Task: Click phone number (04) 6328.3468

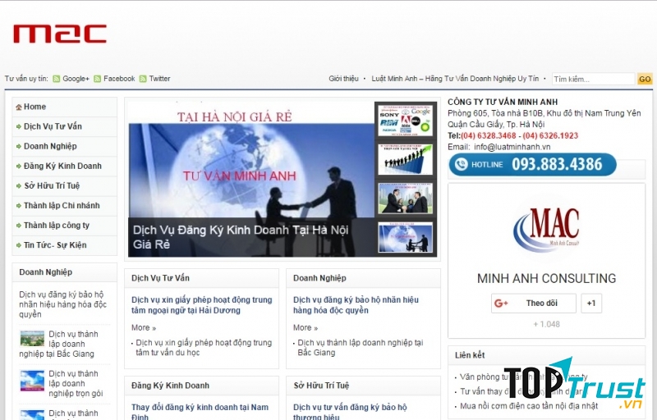Action: click(x=489, y=135)
